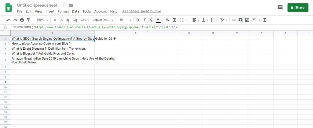Screen dimensions: 313x128
Task: Open the View menu
Action: [x=39, y=11]
